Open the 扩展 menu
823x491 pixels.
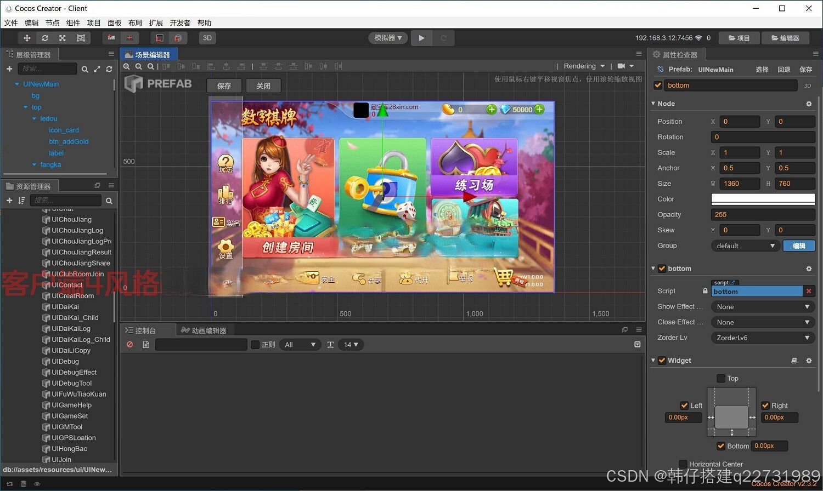click(x=156, y=23)
